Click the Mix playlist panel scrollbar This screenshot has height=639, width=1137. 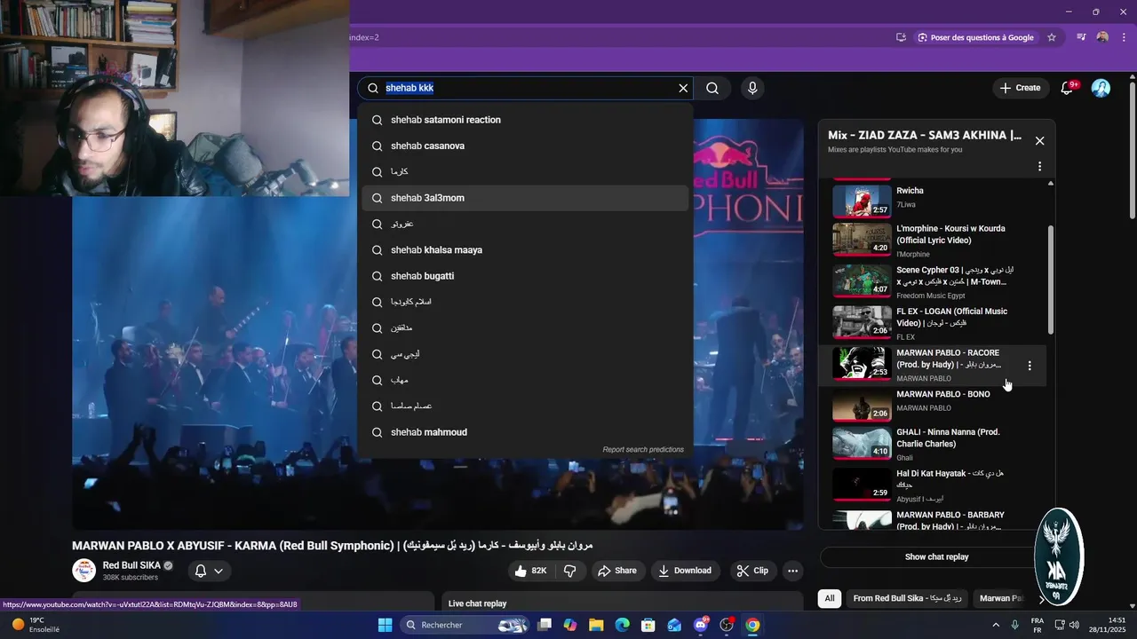1051,278
